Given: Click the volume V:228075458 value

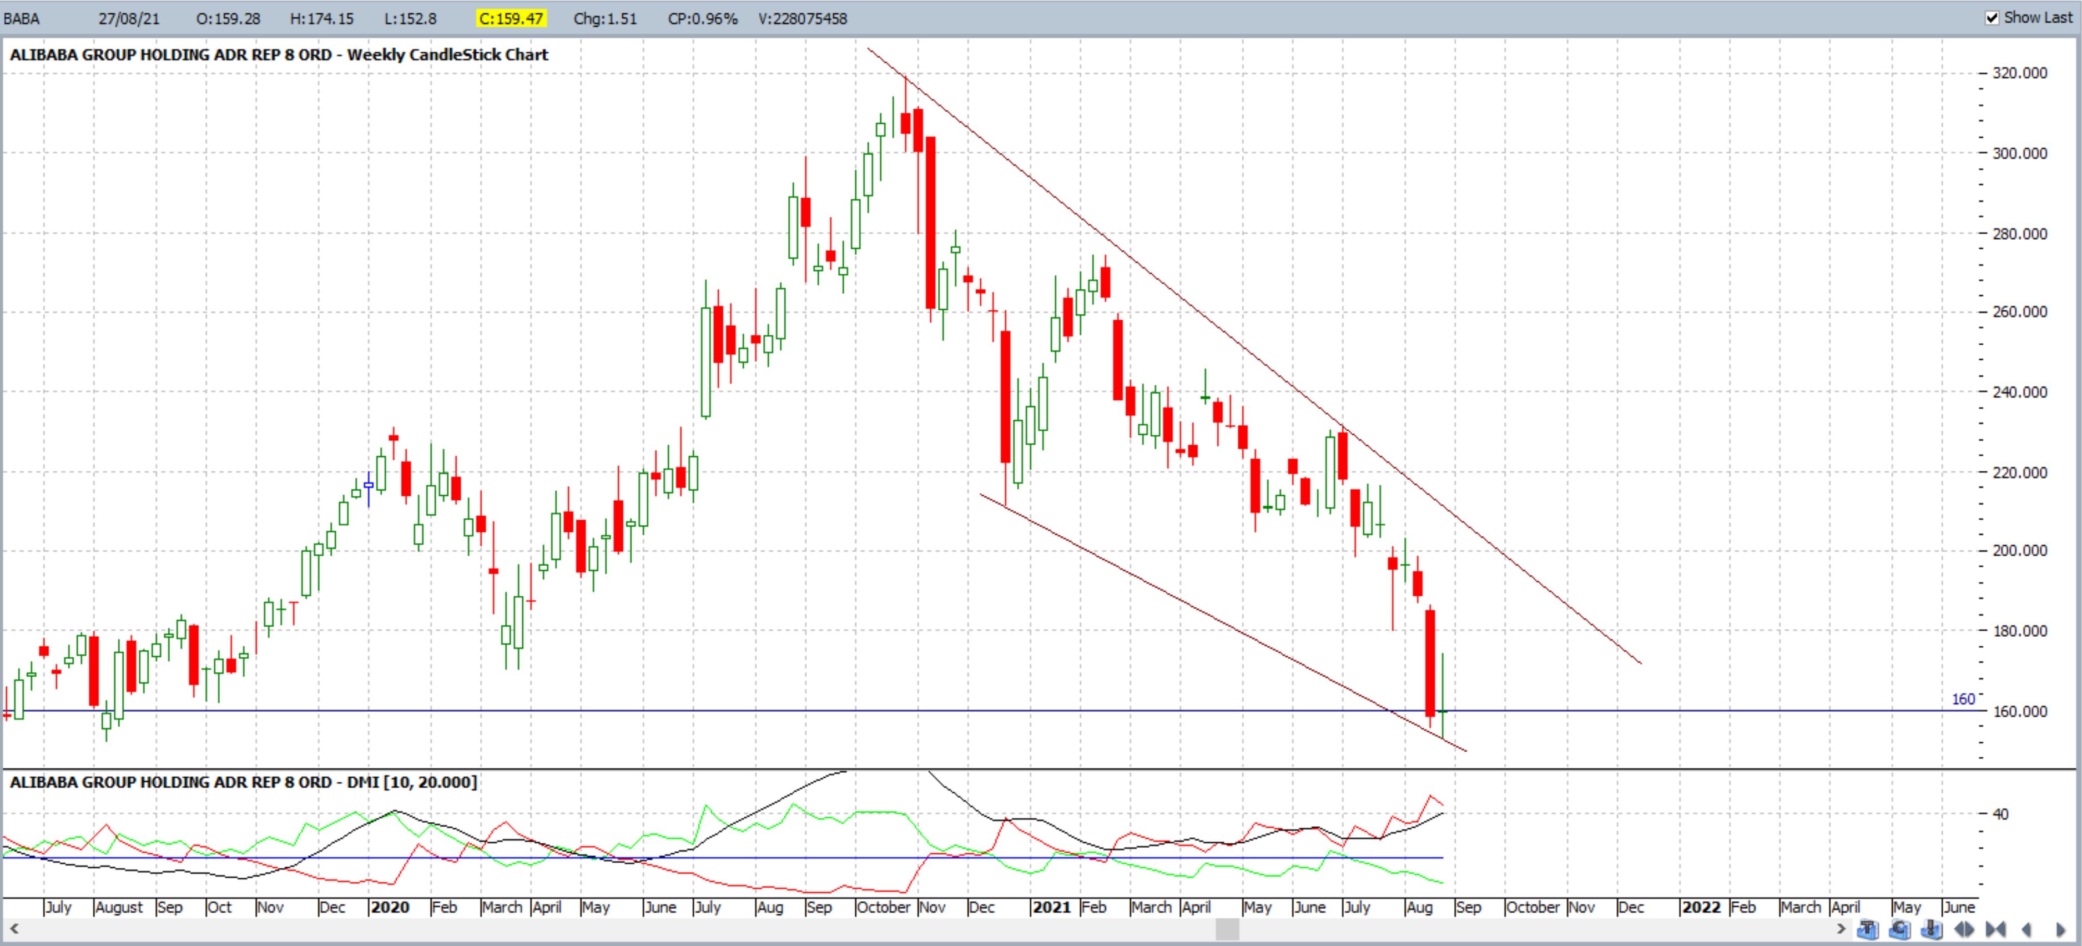Looking at the screenshot, I should [803, 18].
